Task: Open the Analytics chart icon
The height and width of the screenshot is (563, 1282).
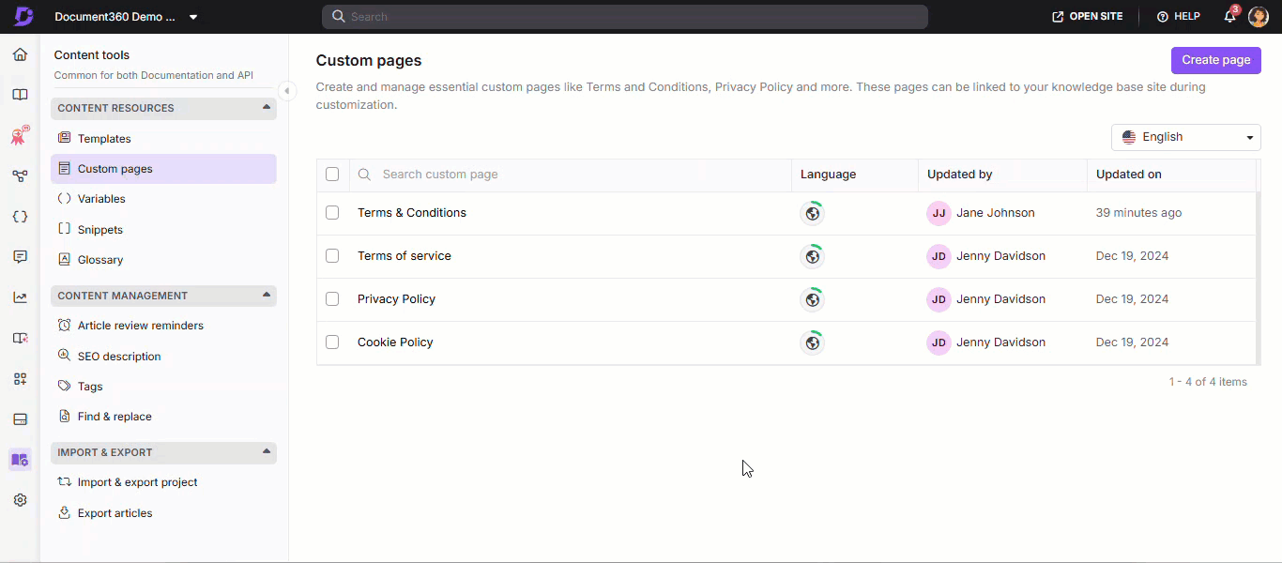Action: [x=20, y=297]
